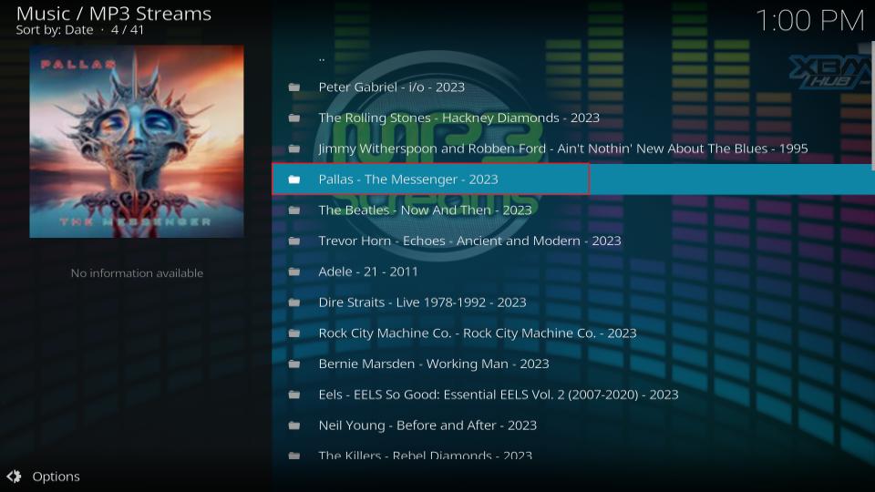Open the Options menu label
Screen dimensions: 875x492
(x=56, y=477)
